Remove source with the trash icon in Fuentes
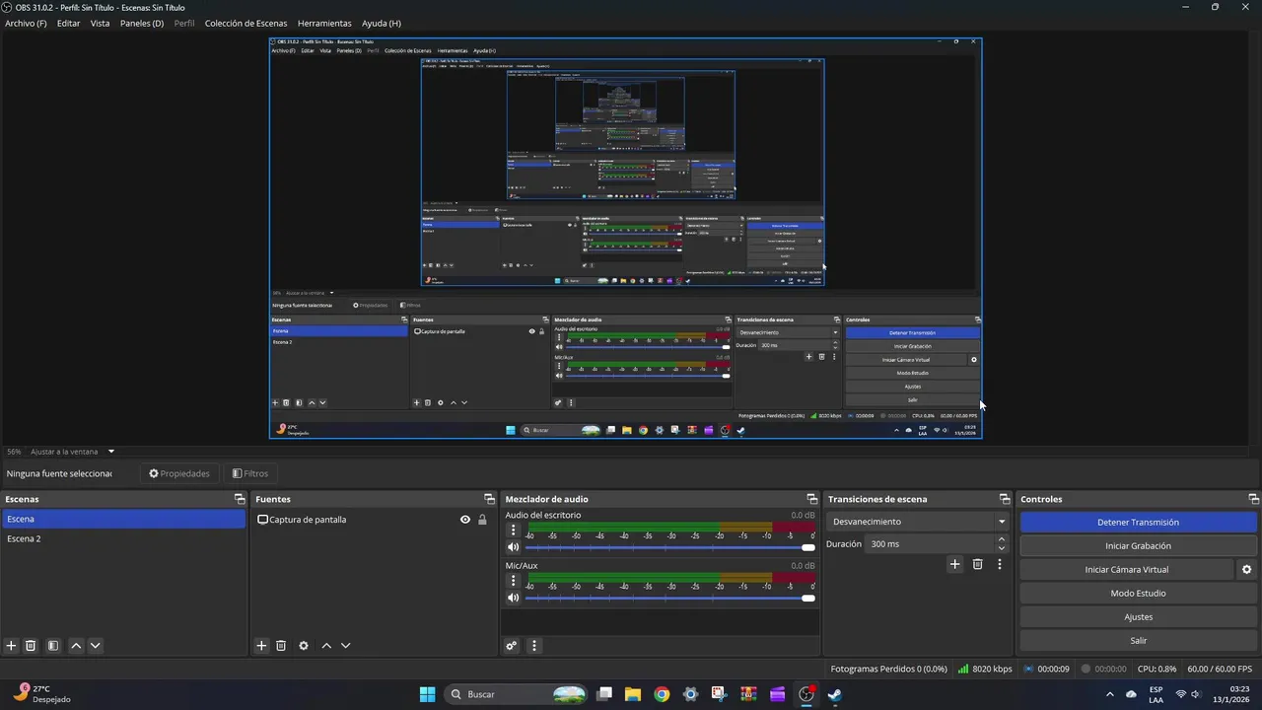This screenshot has height=710, width=1262. (x=281, y=646)
